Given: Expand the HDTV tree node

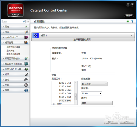Looking at the screenshot, I should point(54,104).
